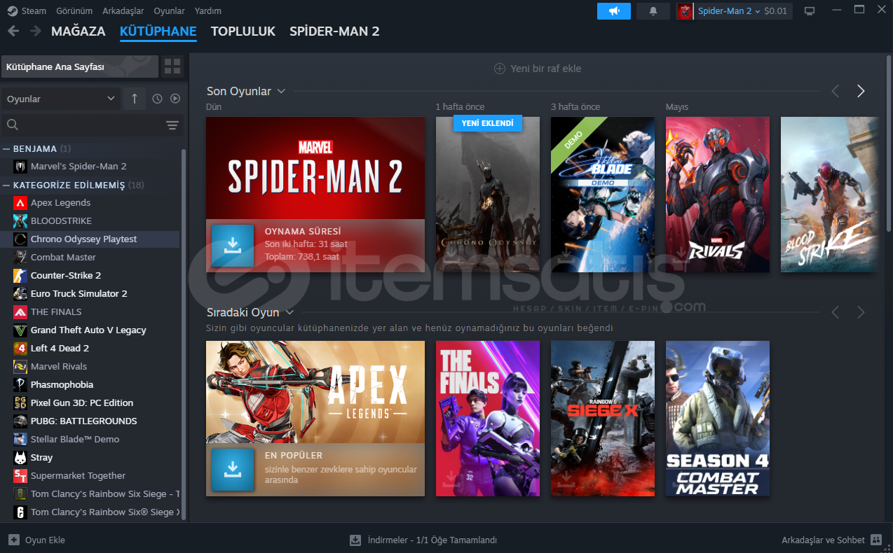Open announcements megaphone panel
The height and width of the screenshot is (553, 893).
(x=613, y=11)
